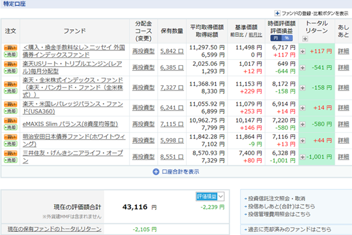Click the plus icon beside the -580 円 total return
Screen dimensions: 352x235
[303, 124]
